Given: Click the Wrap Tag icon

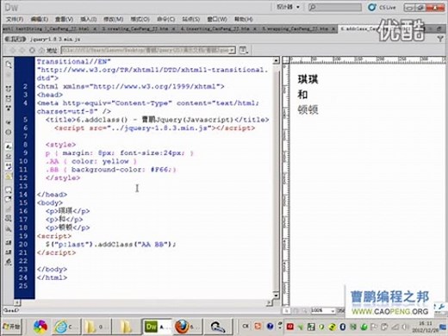Looking at the screenshot, I should [9, 208].
